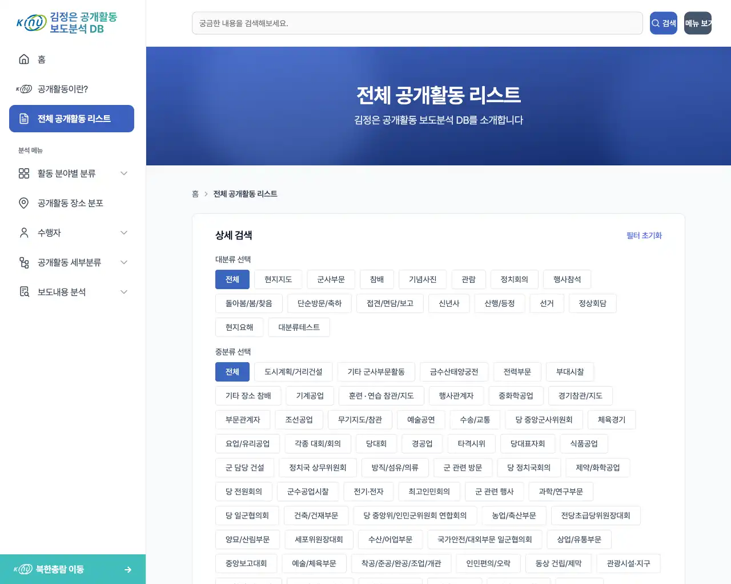Select the 전당초급당위원장대회 chip
731x584 pixels.
596,516
